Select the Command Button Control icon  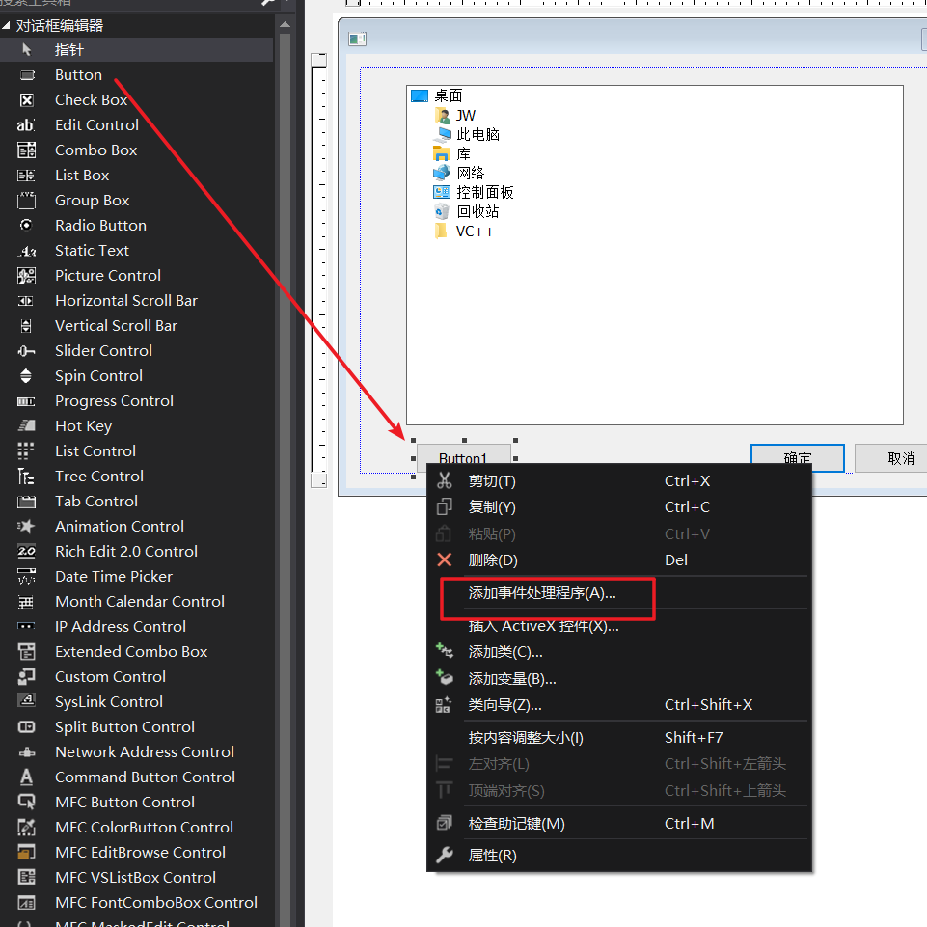tap(27, 777)
